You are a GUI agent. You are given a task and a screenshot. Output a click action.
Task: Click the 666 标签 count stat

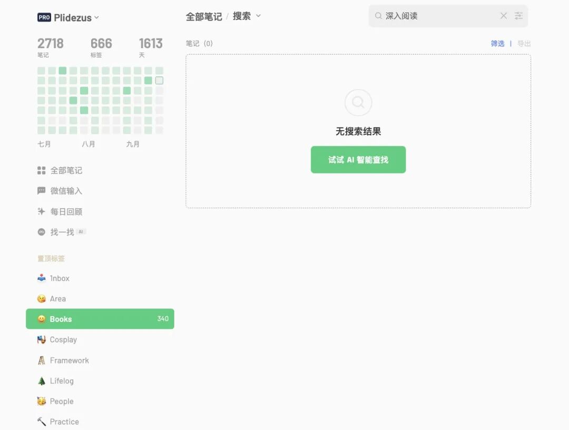(101, 47)
